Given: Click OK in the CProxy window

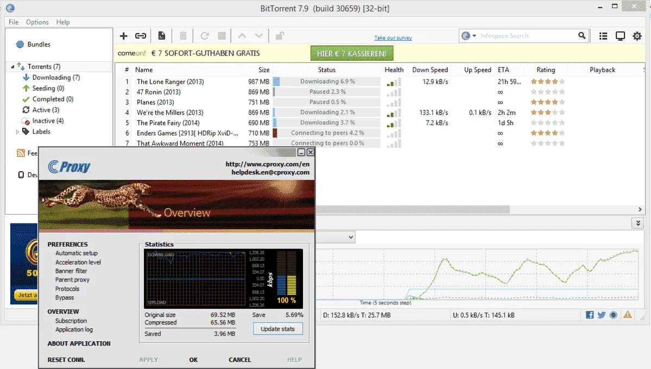Looking at the screenshot, I should click(x=193, y=360).
